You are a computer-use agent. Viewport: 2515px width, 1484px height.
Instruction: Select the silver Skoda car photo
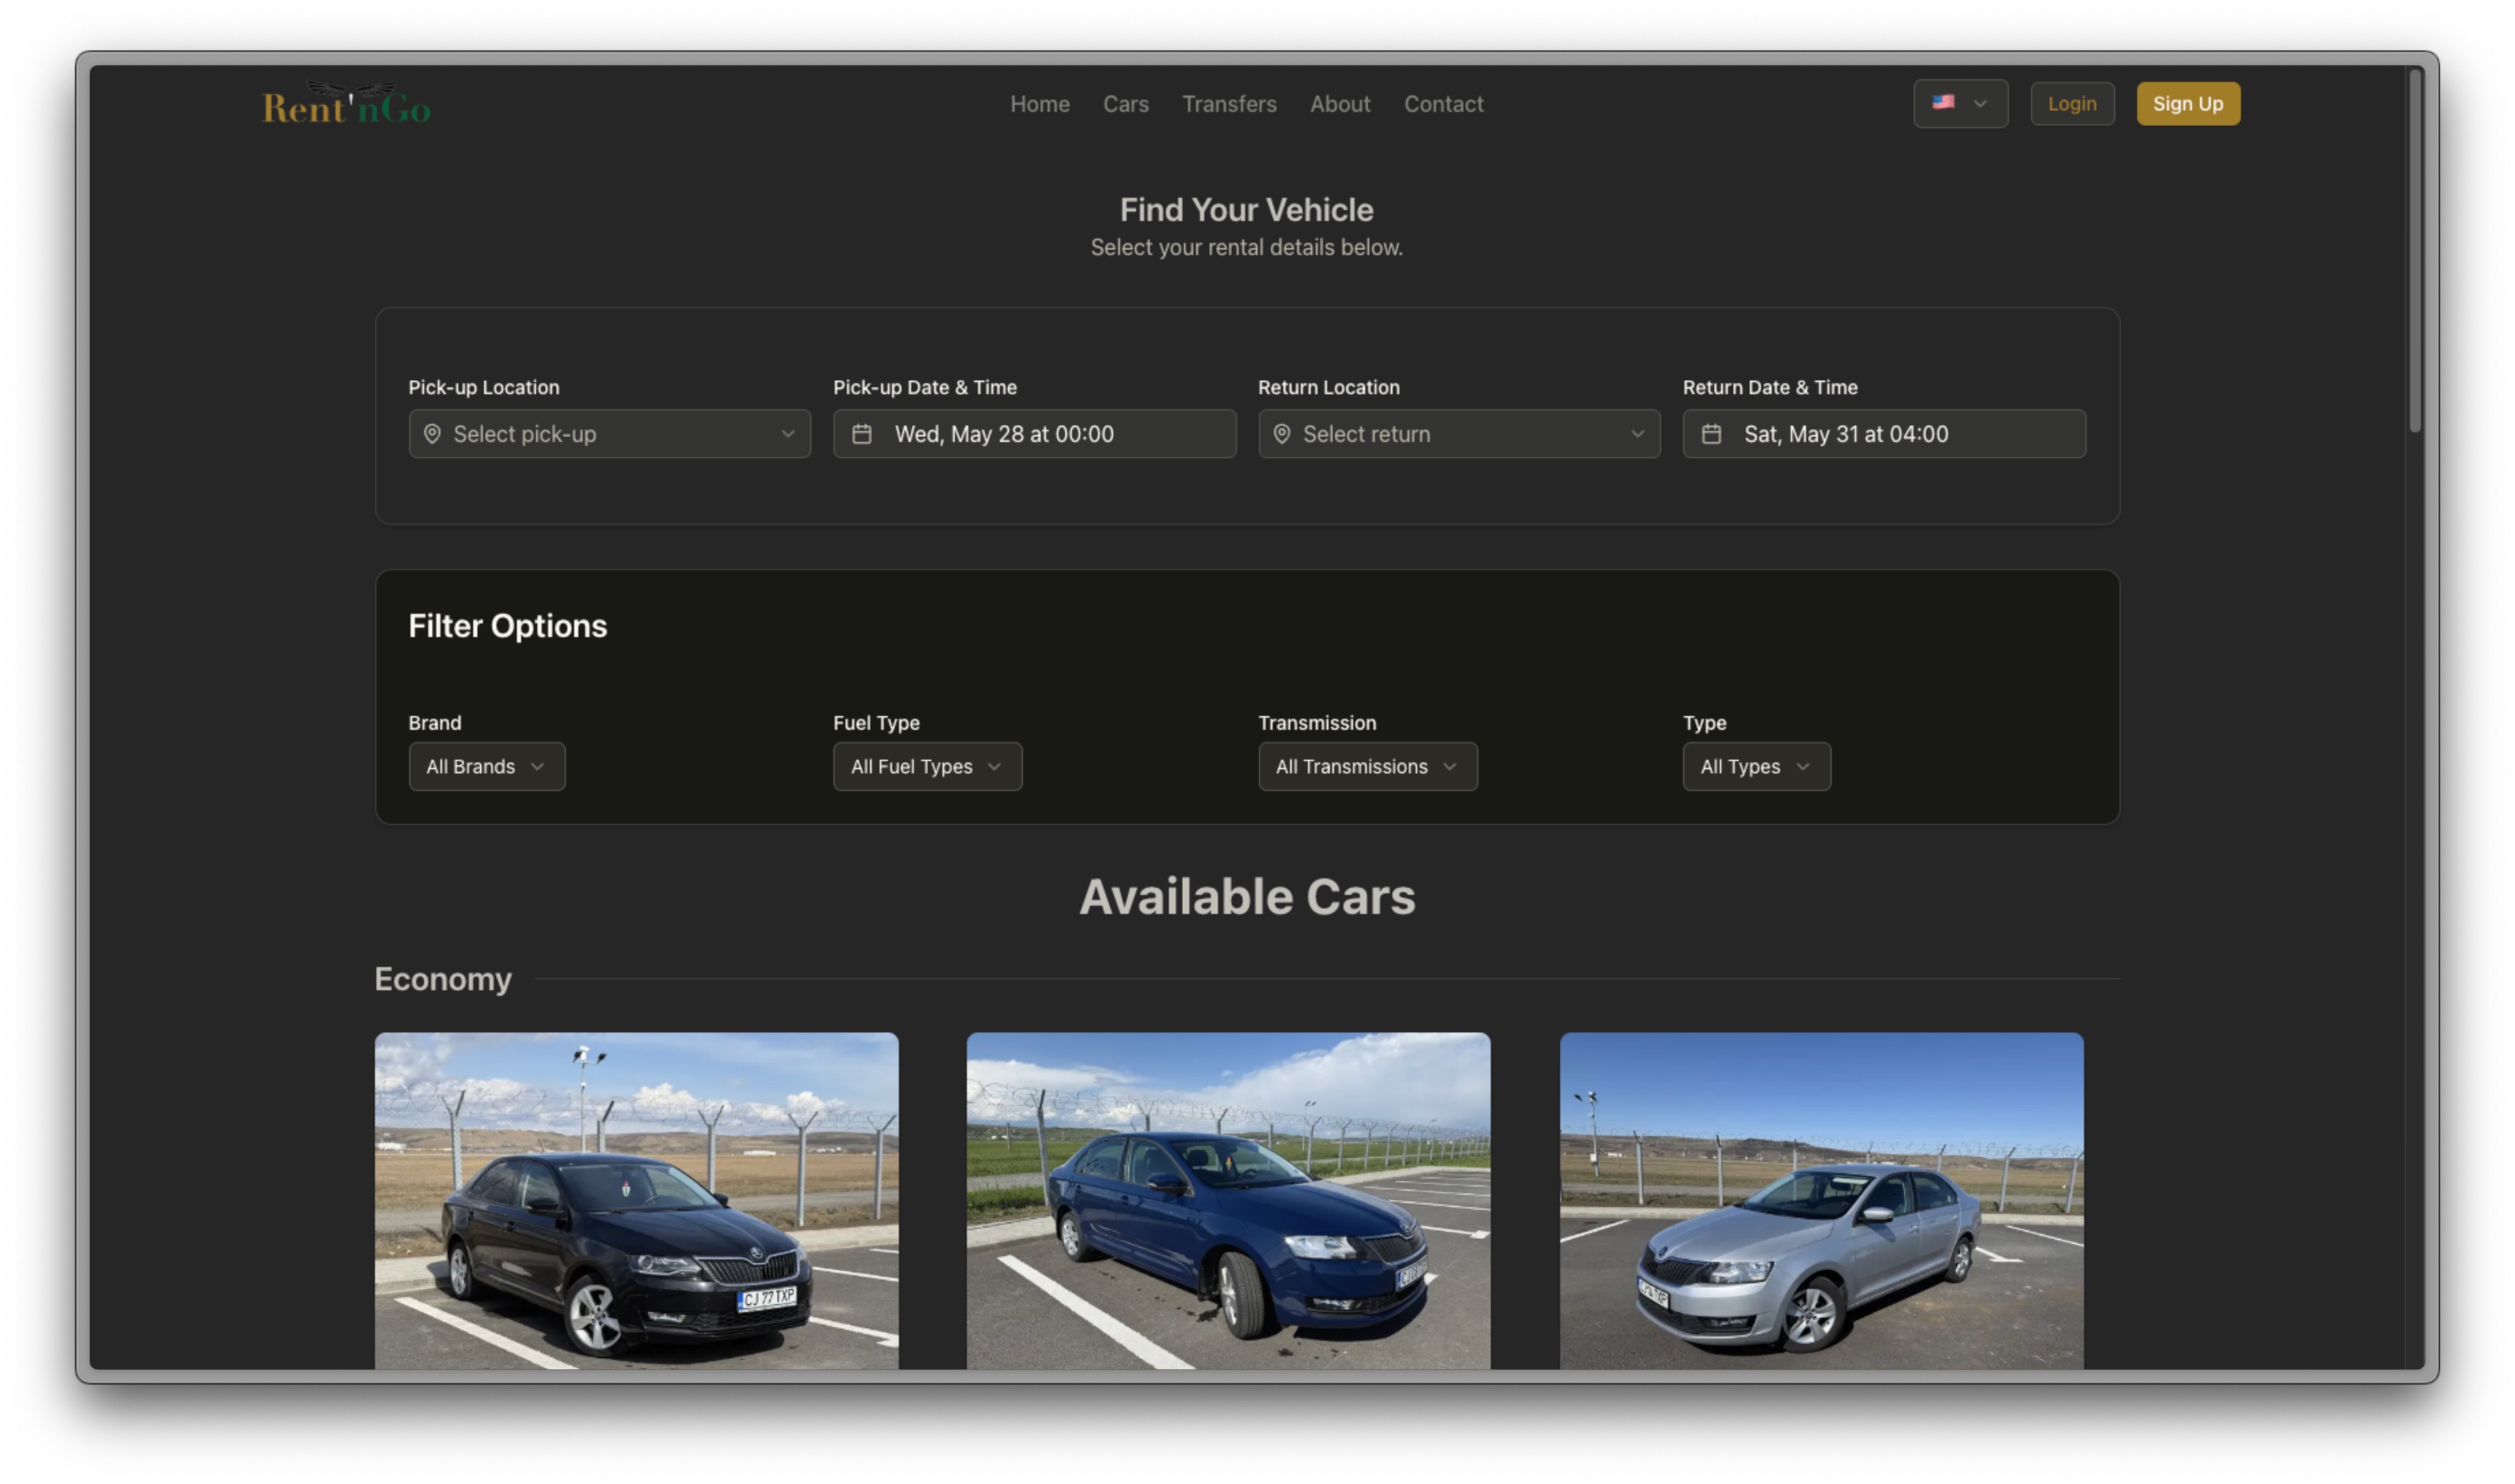(1821, 1201)
